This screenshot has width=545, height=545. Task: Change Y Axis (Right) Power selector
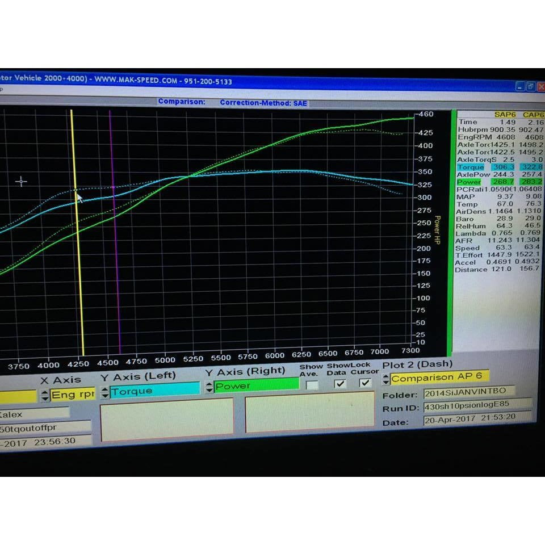257,385
